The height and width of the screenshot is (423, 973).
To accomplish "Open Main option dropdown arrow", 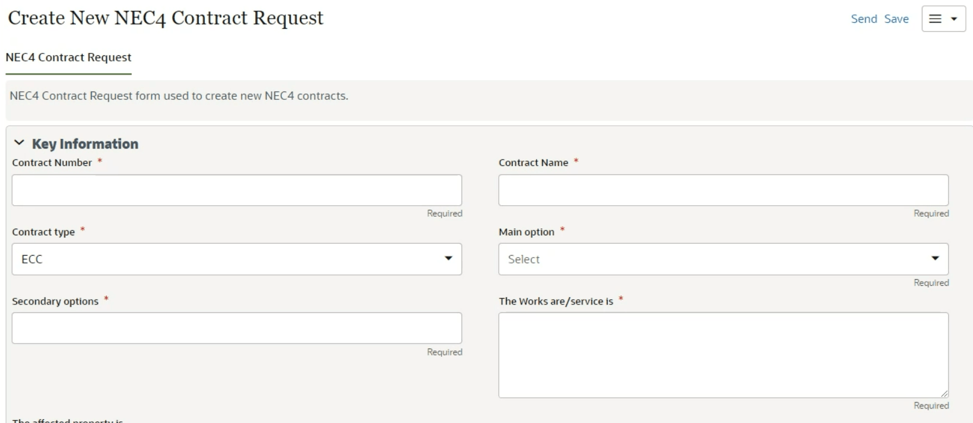I will (934, 259).
